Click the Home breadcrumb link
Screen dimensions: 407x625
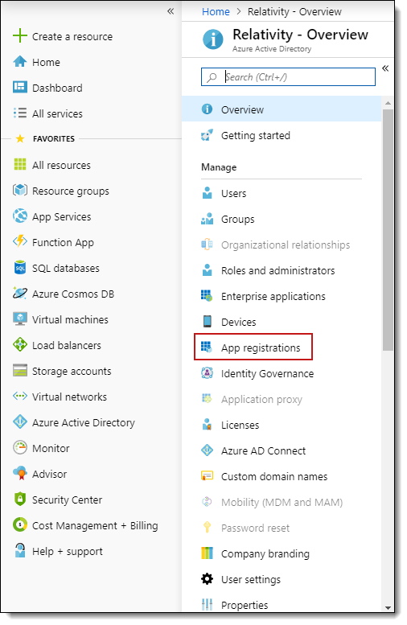tap(216, 11)
